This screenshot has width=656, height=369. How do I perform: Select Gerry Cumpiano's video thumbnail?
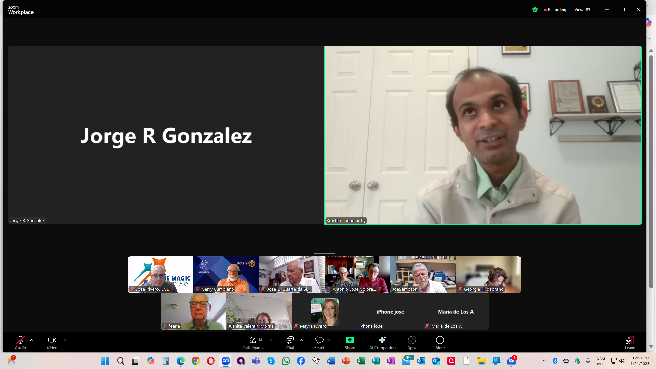tap(226, 274)
